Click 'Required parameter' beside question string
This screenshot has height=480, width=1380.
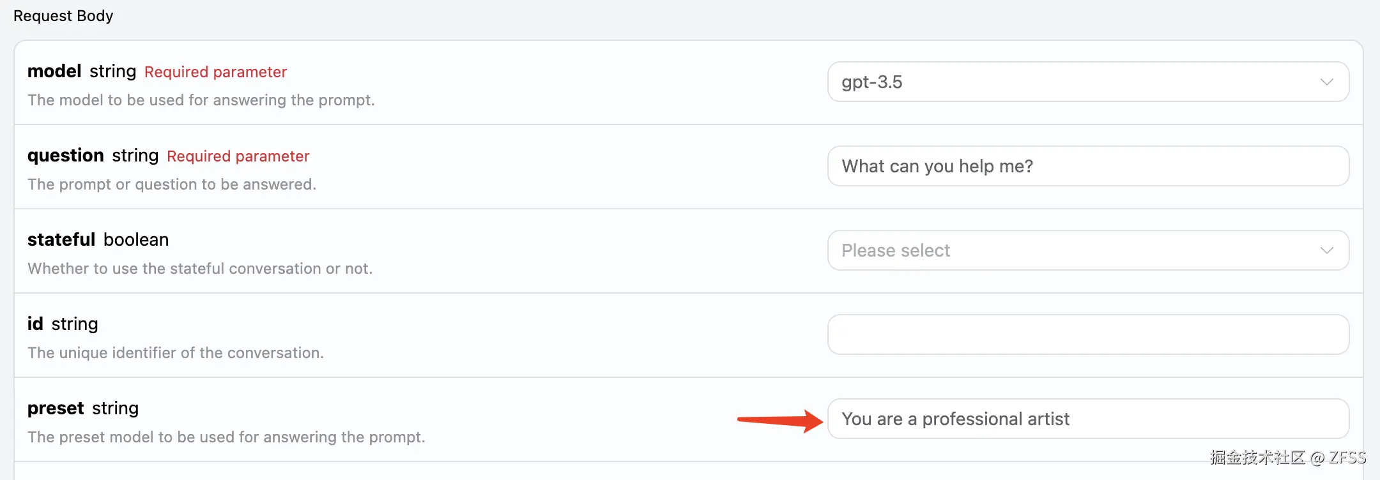[x=238, y=156]
